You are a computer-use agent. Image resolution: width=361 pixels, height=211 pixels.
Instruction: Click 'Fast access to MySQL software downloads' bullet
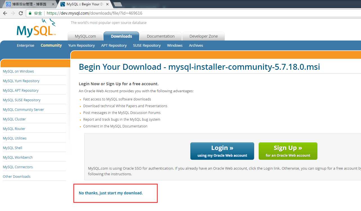click(x=117, y=99)
